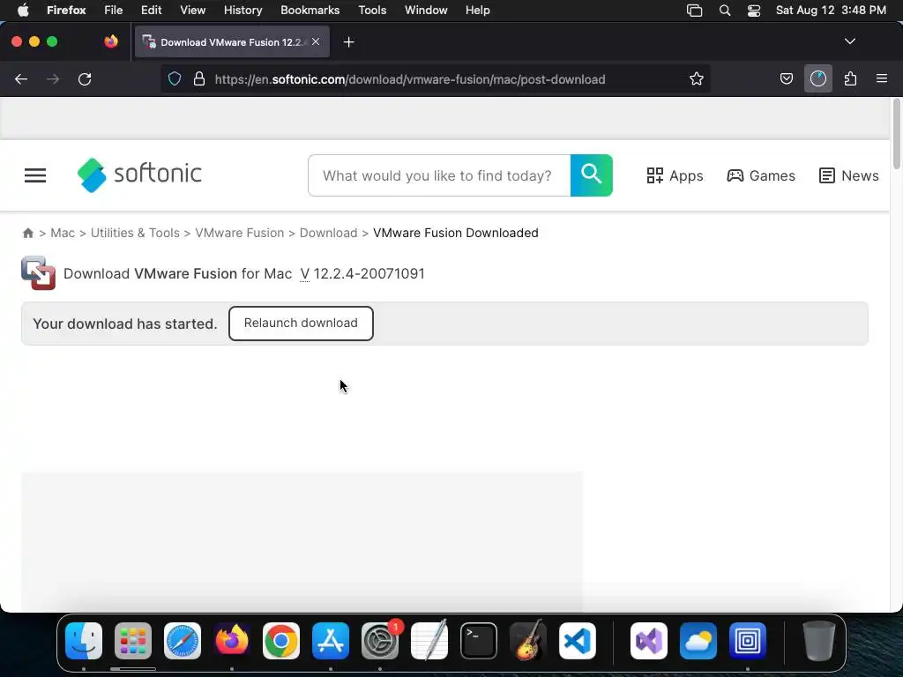This screenshot has height=677, width=903.
Task: Open Finder from the Dock
Action: (x=84, y=641)
